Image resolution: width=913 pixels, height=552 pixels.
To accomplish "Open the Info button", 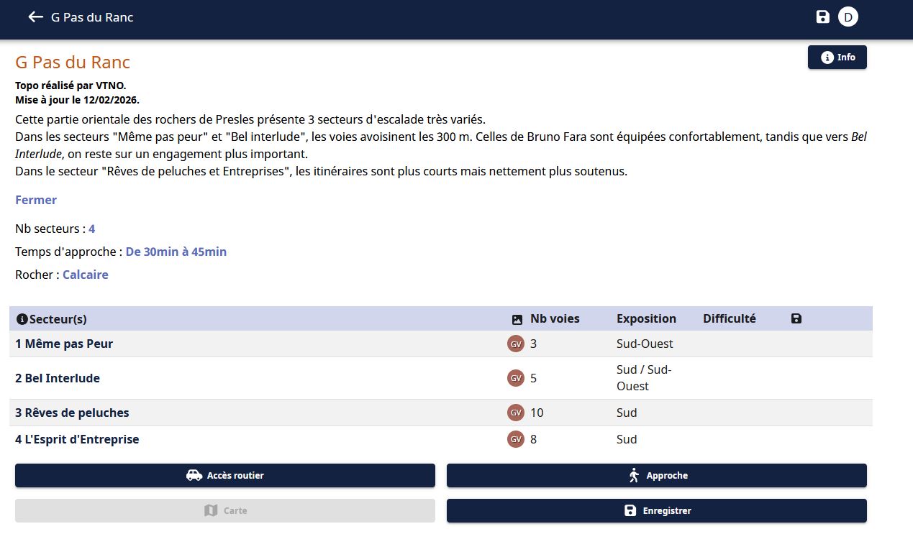I will click(x=837, y=57).
